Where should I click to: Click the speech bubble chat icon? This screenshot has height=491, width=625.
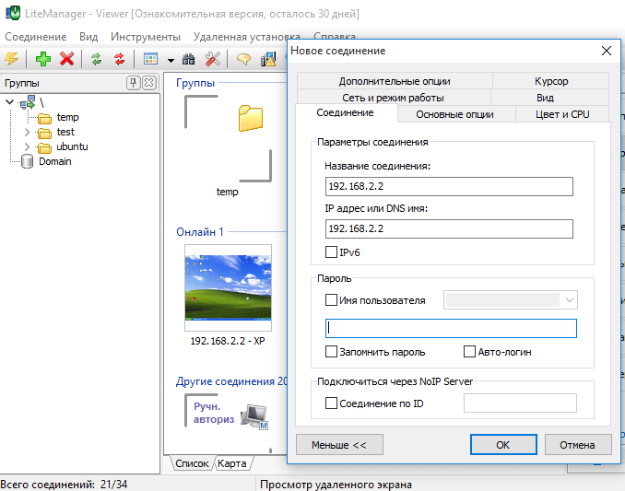243,59
